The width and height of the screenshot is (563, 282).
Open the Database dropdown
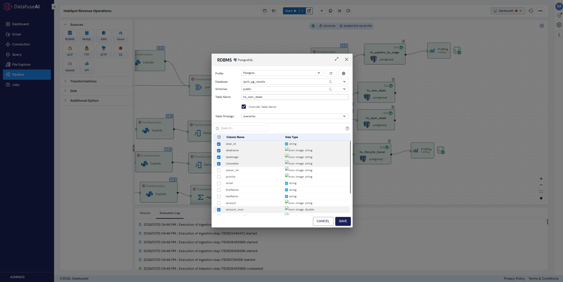(x=295, y=82)
